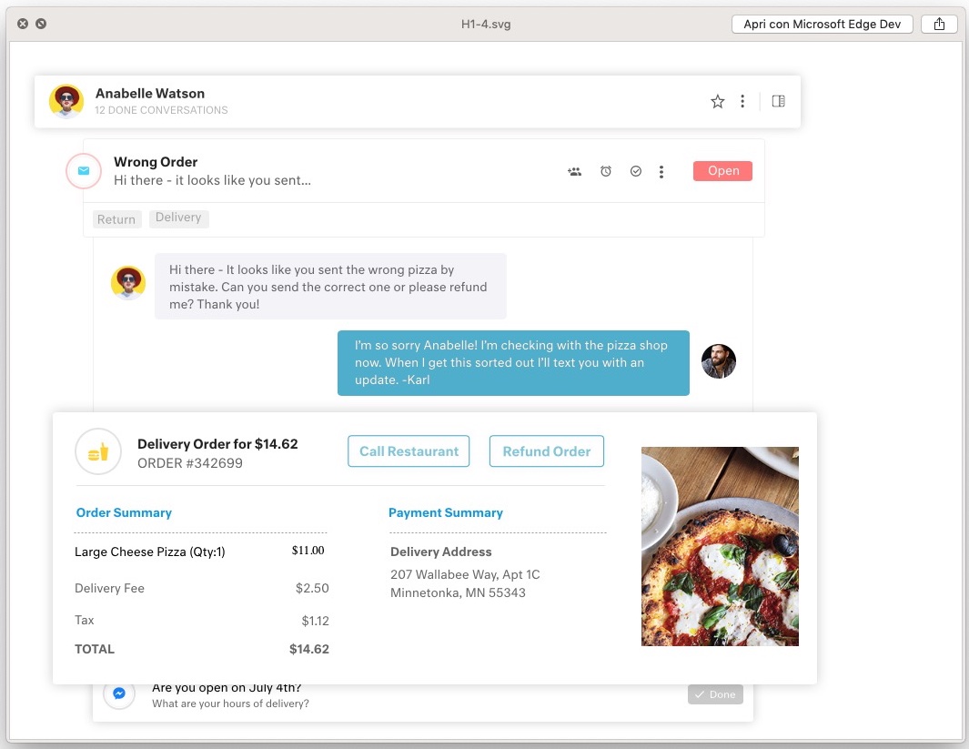This screenshot has width=969, height=749.
Task: Click Are you open on July 4th conversation
Action: pyautogui.click(x=423, y=702)
